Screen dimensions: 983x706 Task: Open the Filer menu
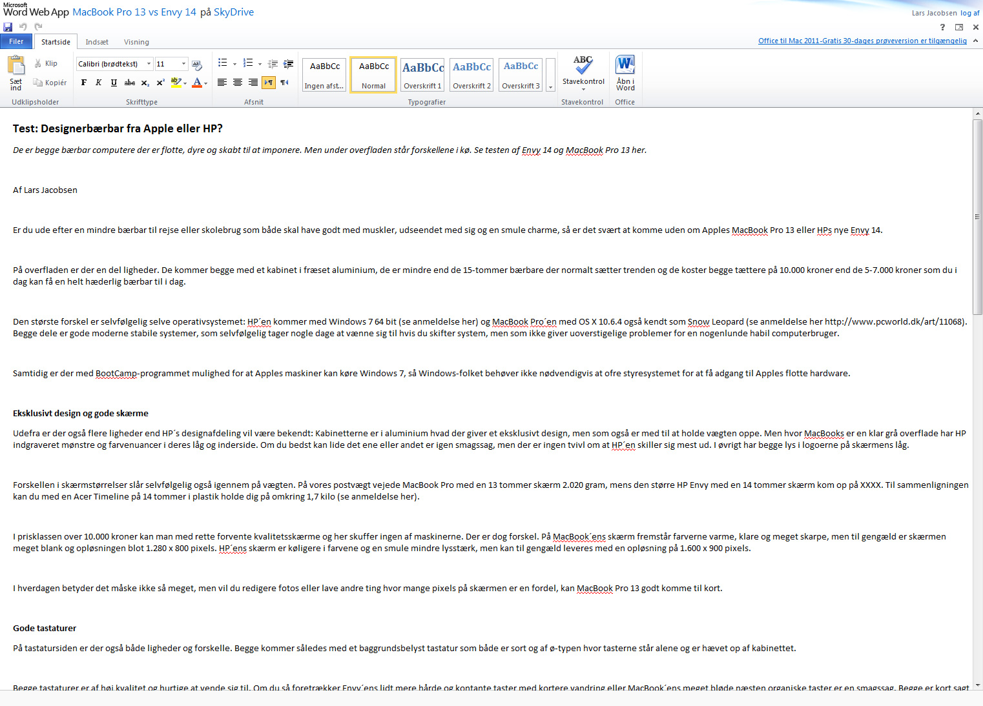click(x=16, y=41)
